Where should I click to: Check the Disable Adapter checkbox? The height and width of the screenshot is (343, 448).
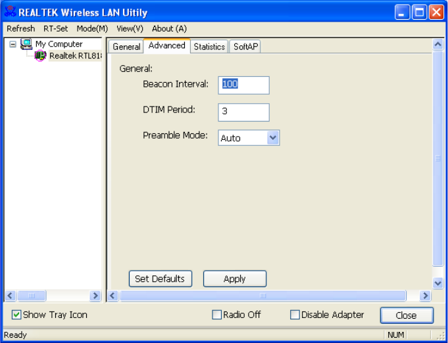point(295,315)
